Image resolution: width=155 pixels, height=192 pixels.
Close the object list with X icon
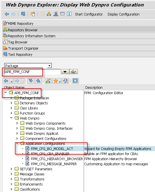(75, 81)
